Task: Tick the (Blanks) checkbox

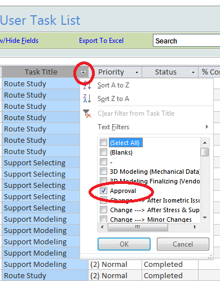Action: click(x=103, y=152)
